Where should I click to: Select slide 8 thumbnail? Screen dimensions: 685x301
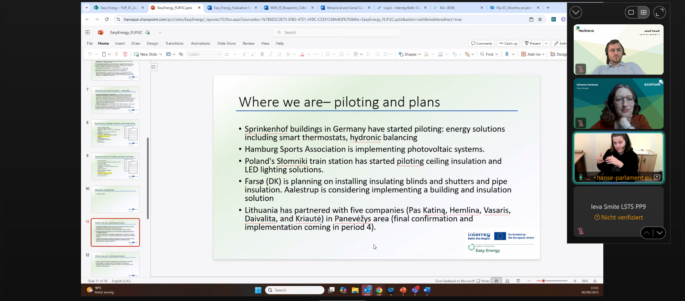[x=115, y=133]
